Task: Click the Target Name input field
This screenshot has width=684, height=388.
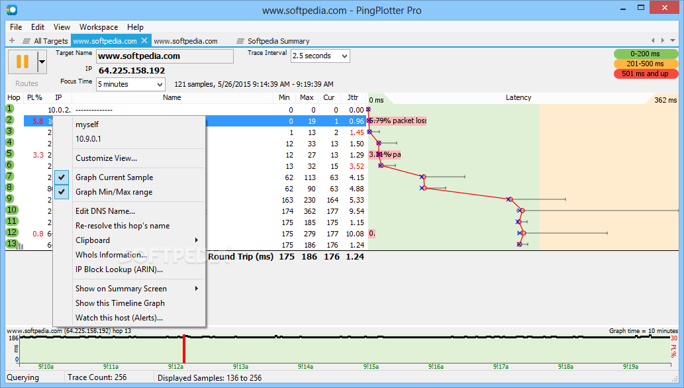Action: pos(165,56)
